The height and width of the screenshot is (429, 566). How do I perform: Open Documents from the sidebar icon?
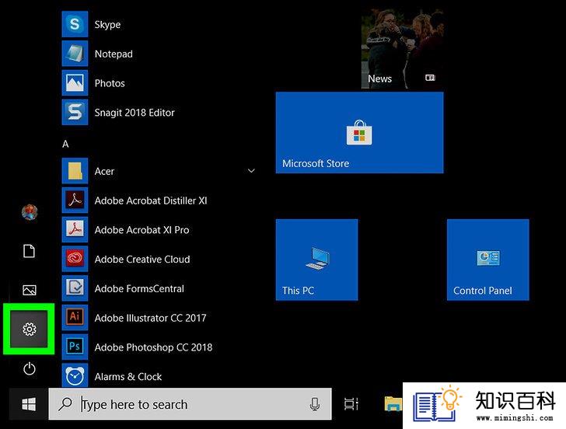(30, 251)
